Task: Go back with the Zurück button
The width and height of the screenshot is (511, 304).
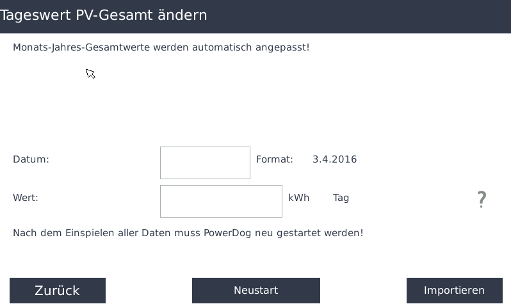Action: [x=58, y=291]
